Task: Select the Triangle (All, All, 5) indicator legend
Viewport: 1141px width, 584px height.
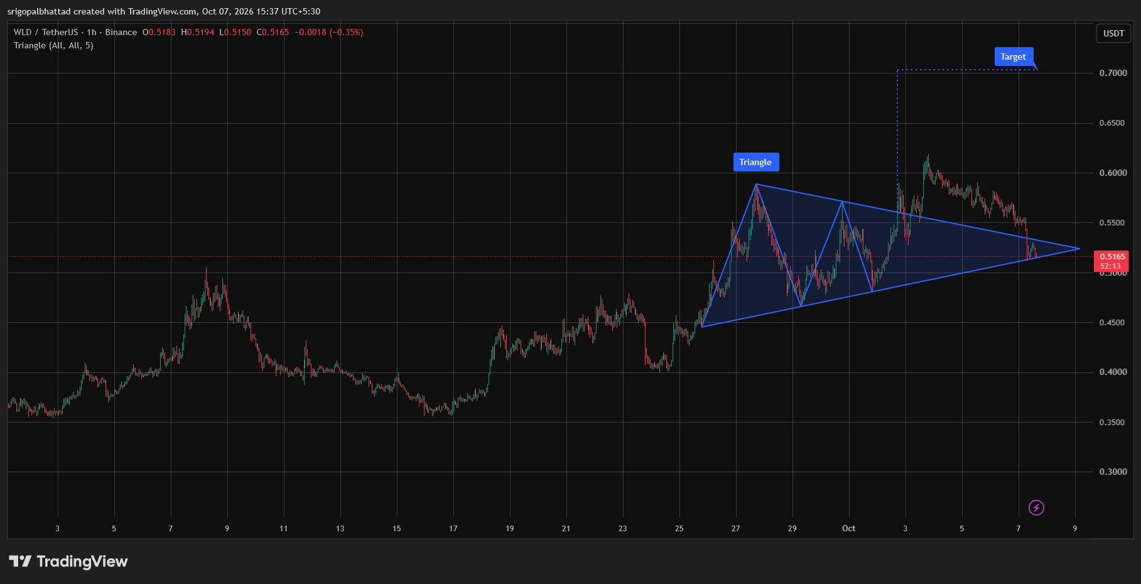Action: tap(53, 45)
